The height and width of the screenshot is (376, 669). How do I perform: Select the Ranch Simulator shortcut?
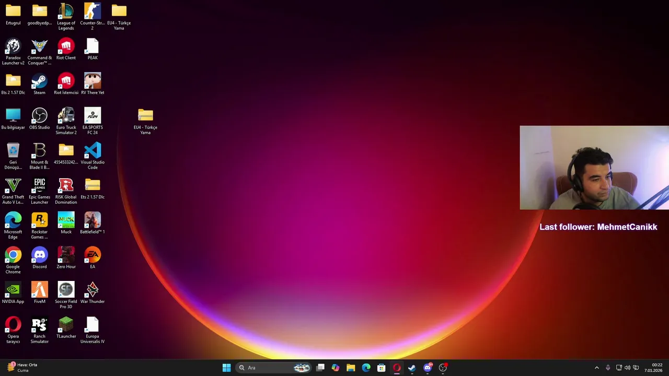[x=40, y=330]
